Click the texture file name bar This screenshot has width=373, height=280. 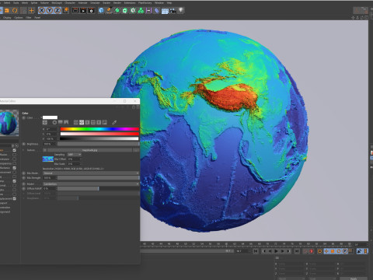tap(89, 150)
